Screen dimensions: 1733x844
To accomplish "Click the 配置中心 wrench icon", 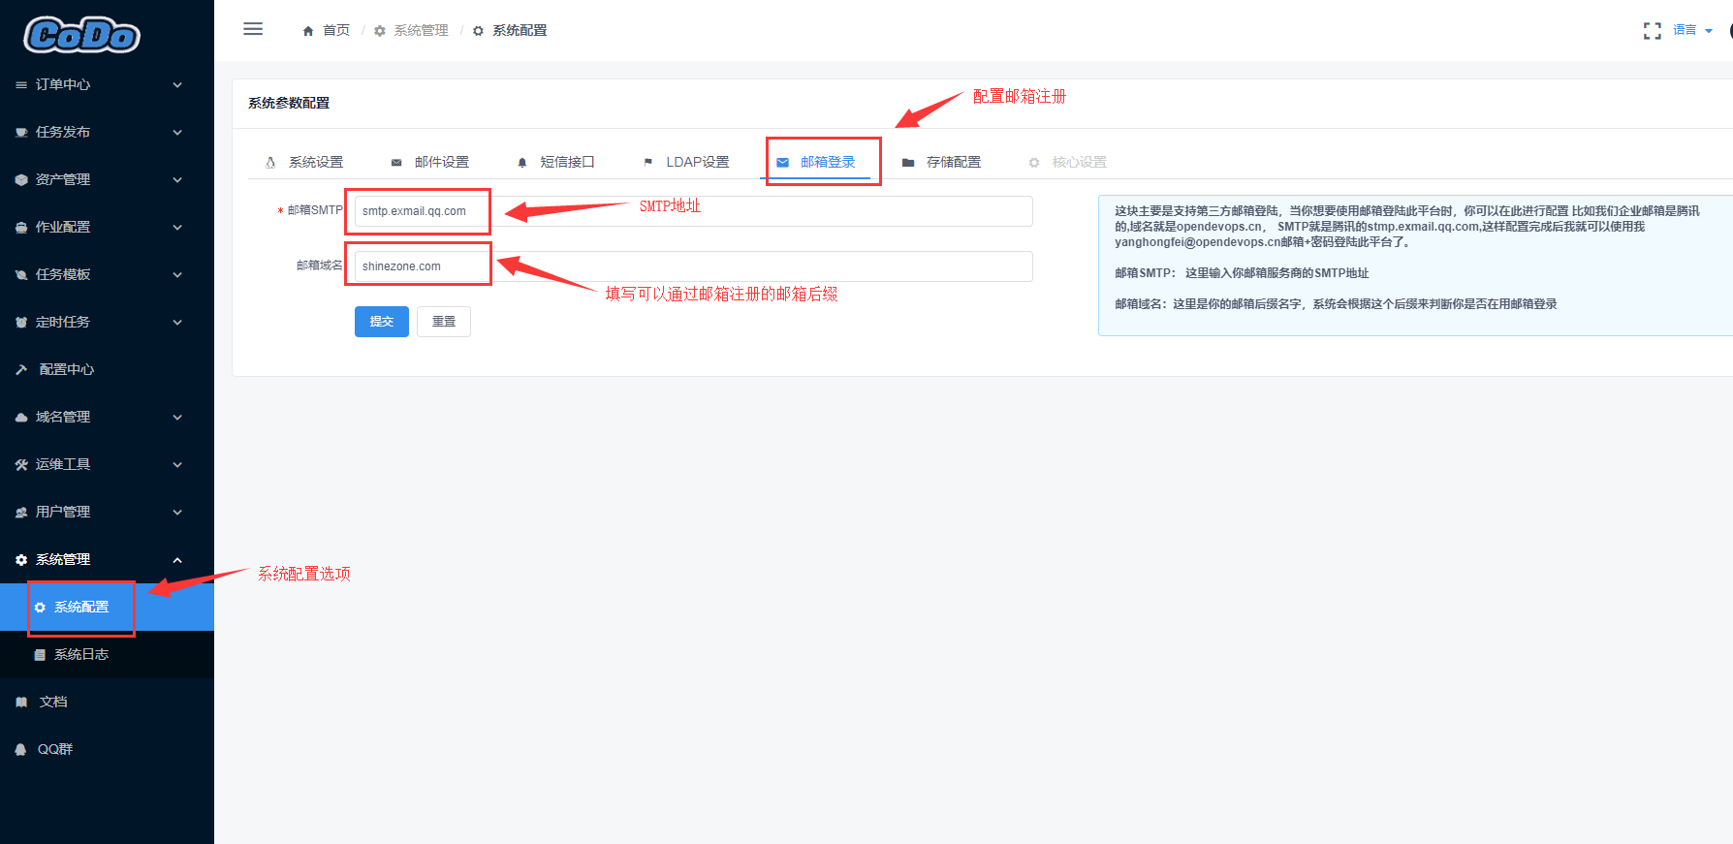I will (21, 369).
